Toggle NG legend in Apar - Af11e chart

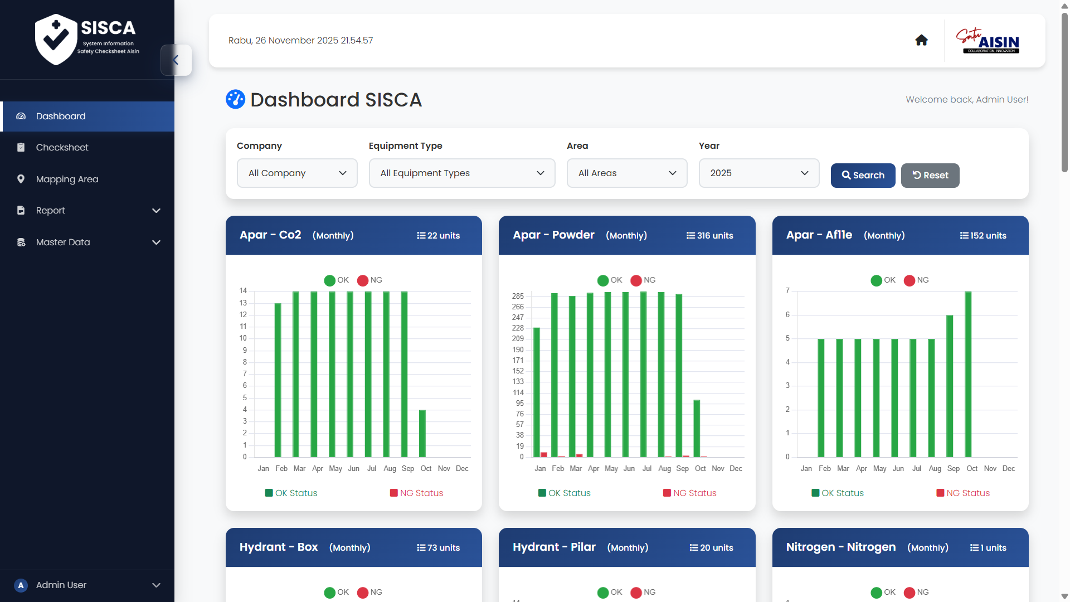coord(917,280)
